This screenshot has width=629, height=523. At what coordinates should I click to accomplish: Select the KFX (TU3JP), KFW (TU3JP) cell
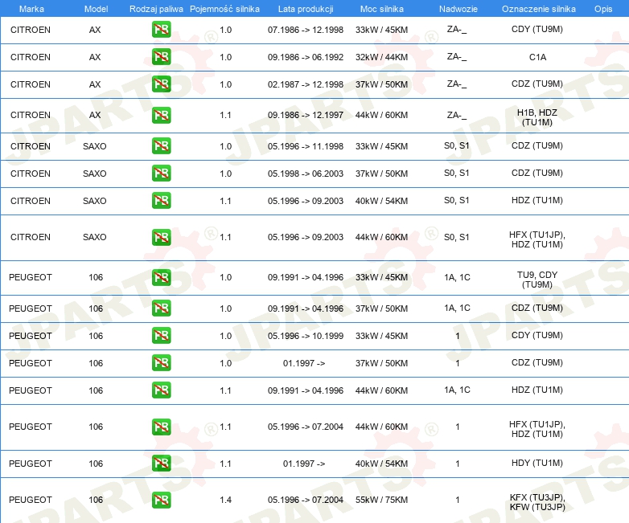click(537, 502)
